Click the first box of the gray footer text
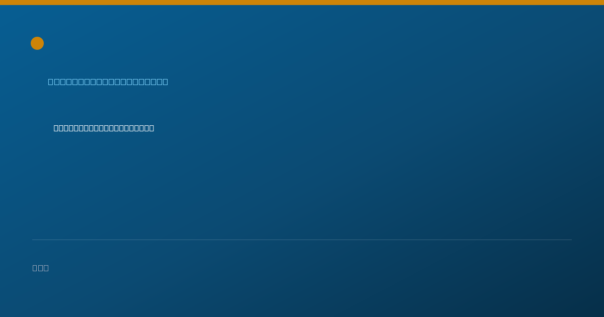The height and width of the screenshot is (317, 604). pyautogui.click(x=35, y=268)
